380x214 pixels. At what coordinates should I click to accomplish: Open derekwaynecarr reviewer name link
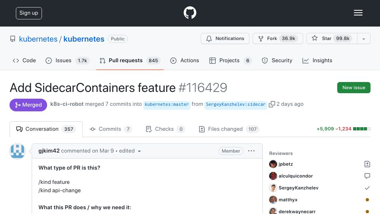coord(297,212)
